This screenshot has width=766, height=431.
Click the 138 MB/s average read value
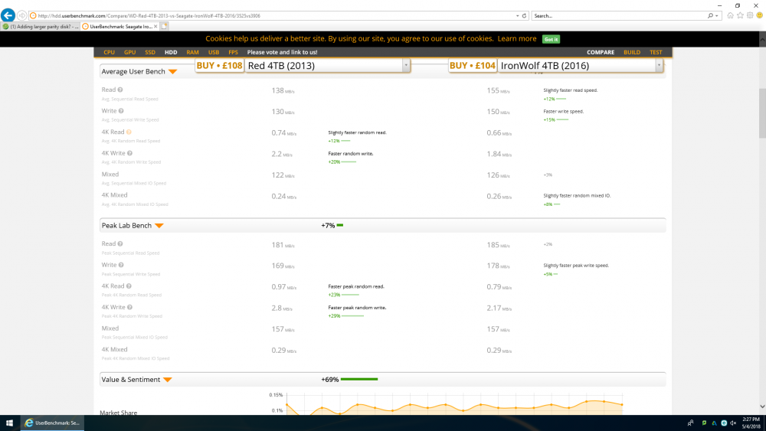tap(283, 90)
